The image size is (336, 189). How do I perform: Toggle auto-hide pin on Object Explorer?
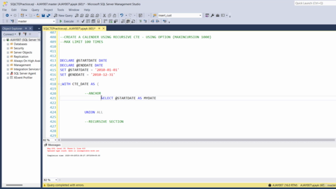coord(26,28)
